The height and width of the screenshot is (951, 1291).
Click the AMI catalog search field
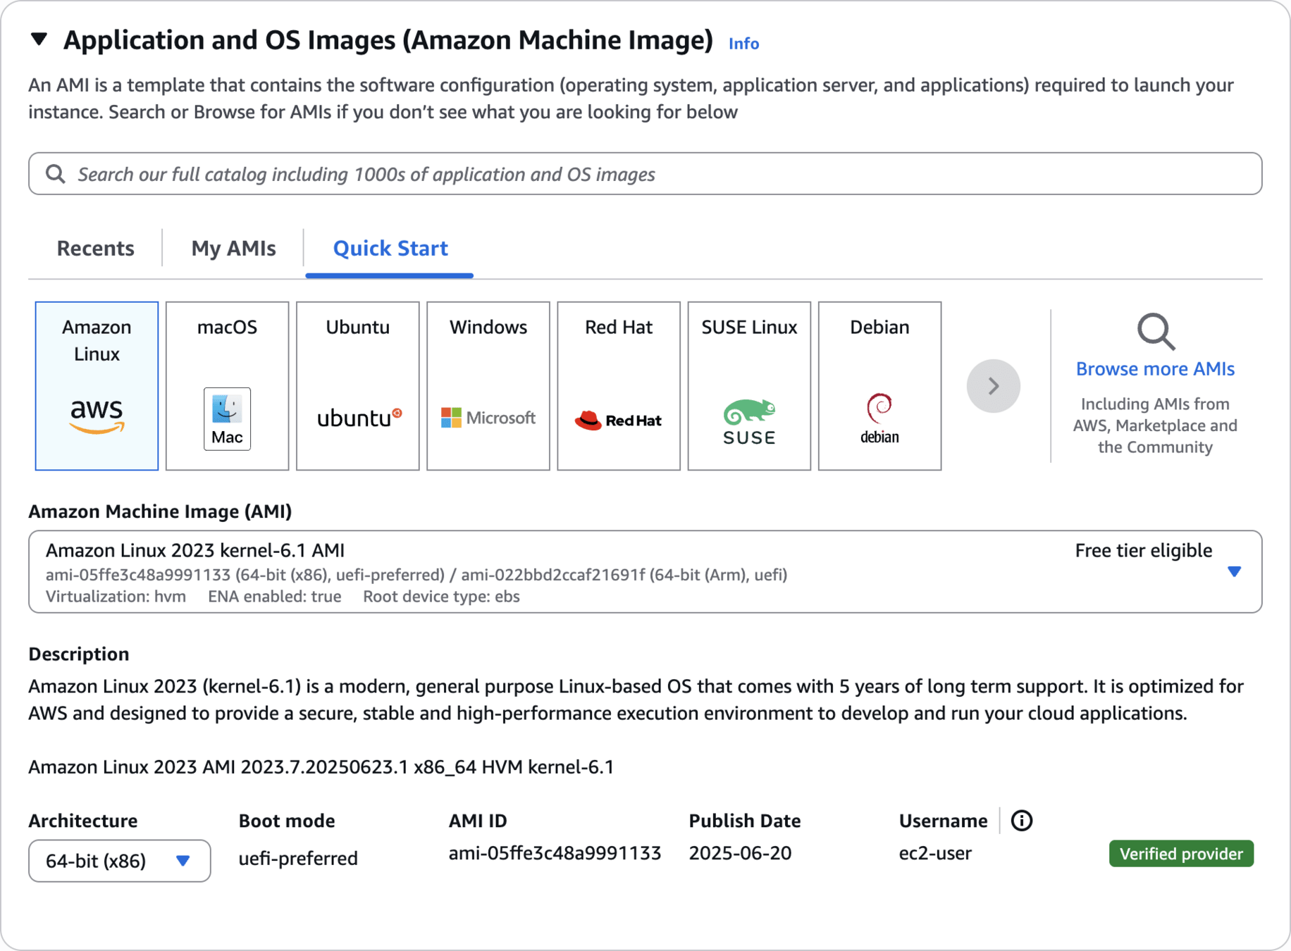pos(645,174)
